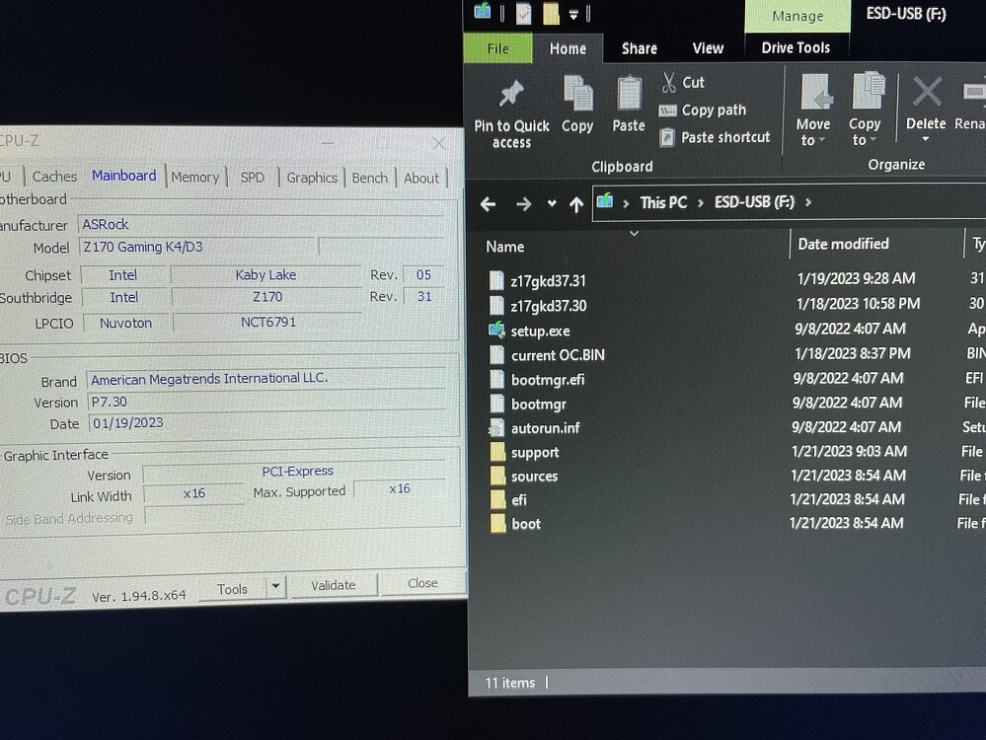The height and width of the screenshot is (740, 986).
Task: Click the Delete icon in Organize group
Action: coord(926,95)
